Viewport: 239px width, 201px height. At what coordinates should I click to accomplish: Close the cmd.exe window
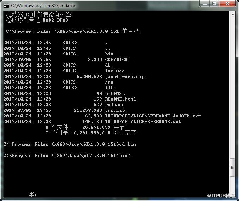228,4
